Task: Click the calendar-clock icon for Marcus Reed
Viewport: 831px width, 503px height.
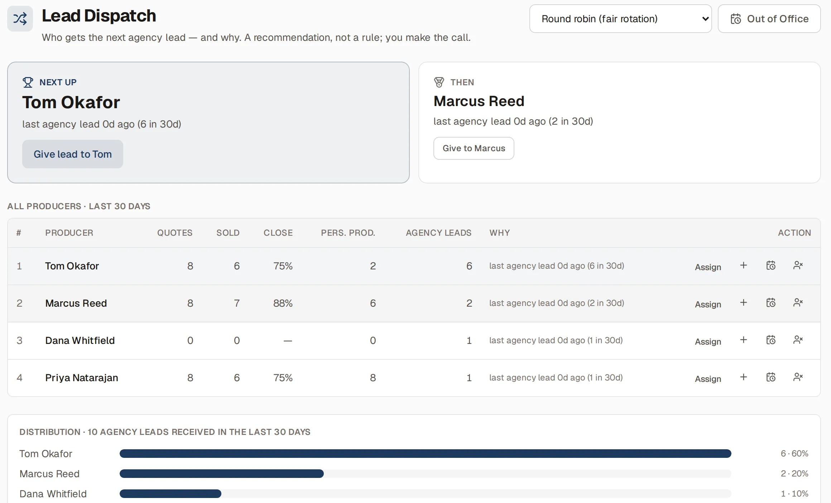Action: coord(771,303)
